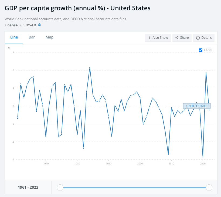Click the left year slider handle
Viewport: 221px width, 197px height.
click(x=60, y=187)
